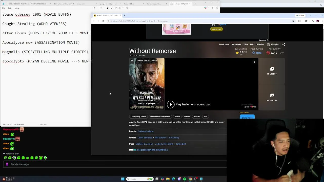This screenshot has height=182, width=324.
Task: Open star Jamie Bell's page
Action: point(180,144)
